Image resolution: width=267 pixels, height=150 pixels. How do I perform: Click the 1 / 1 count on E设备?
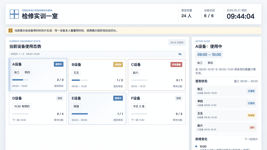(x=120, y=114)
